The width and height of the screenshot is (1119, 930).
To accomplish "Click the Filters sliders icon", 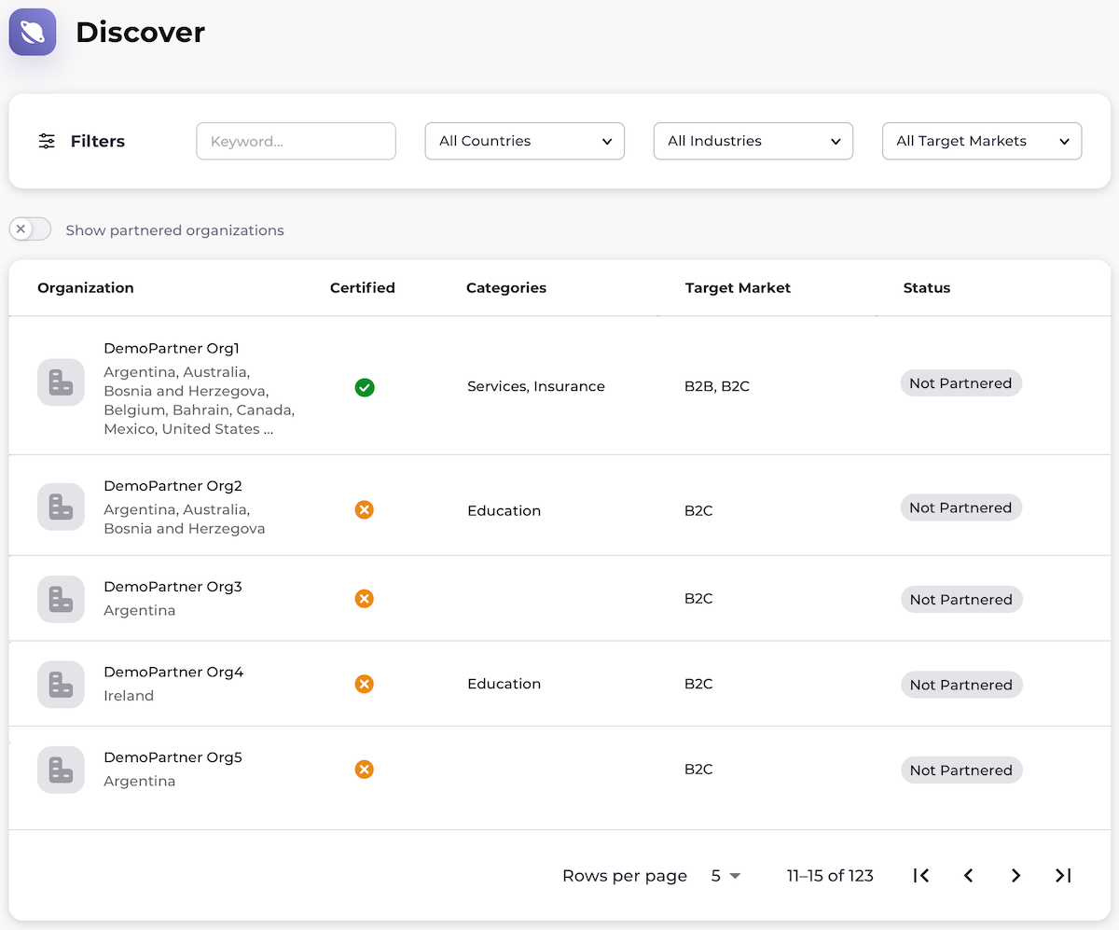I will 47,142.
